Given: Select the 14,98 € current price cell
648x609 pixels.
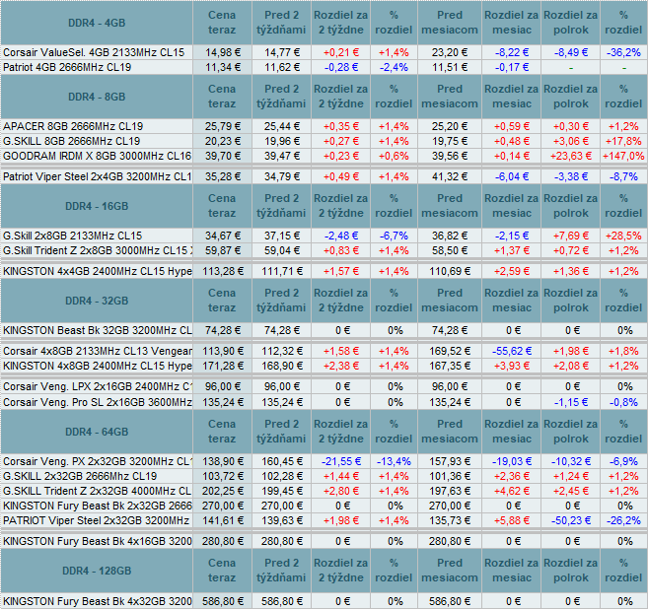Looking at the screenshot, I should [x=222, y=52].
